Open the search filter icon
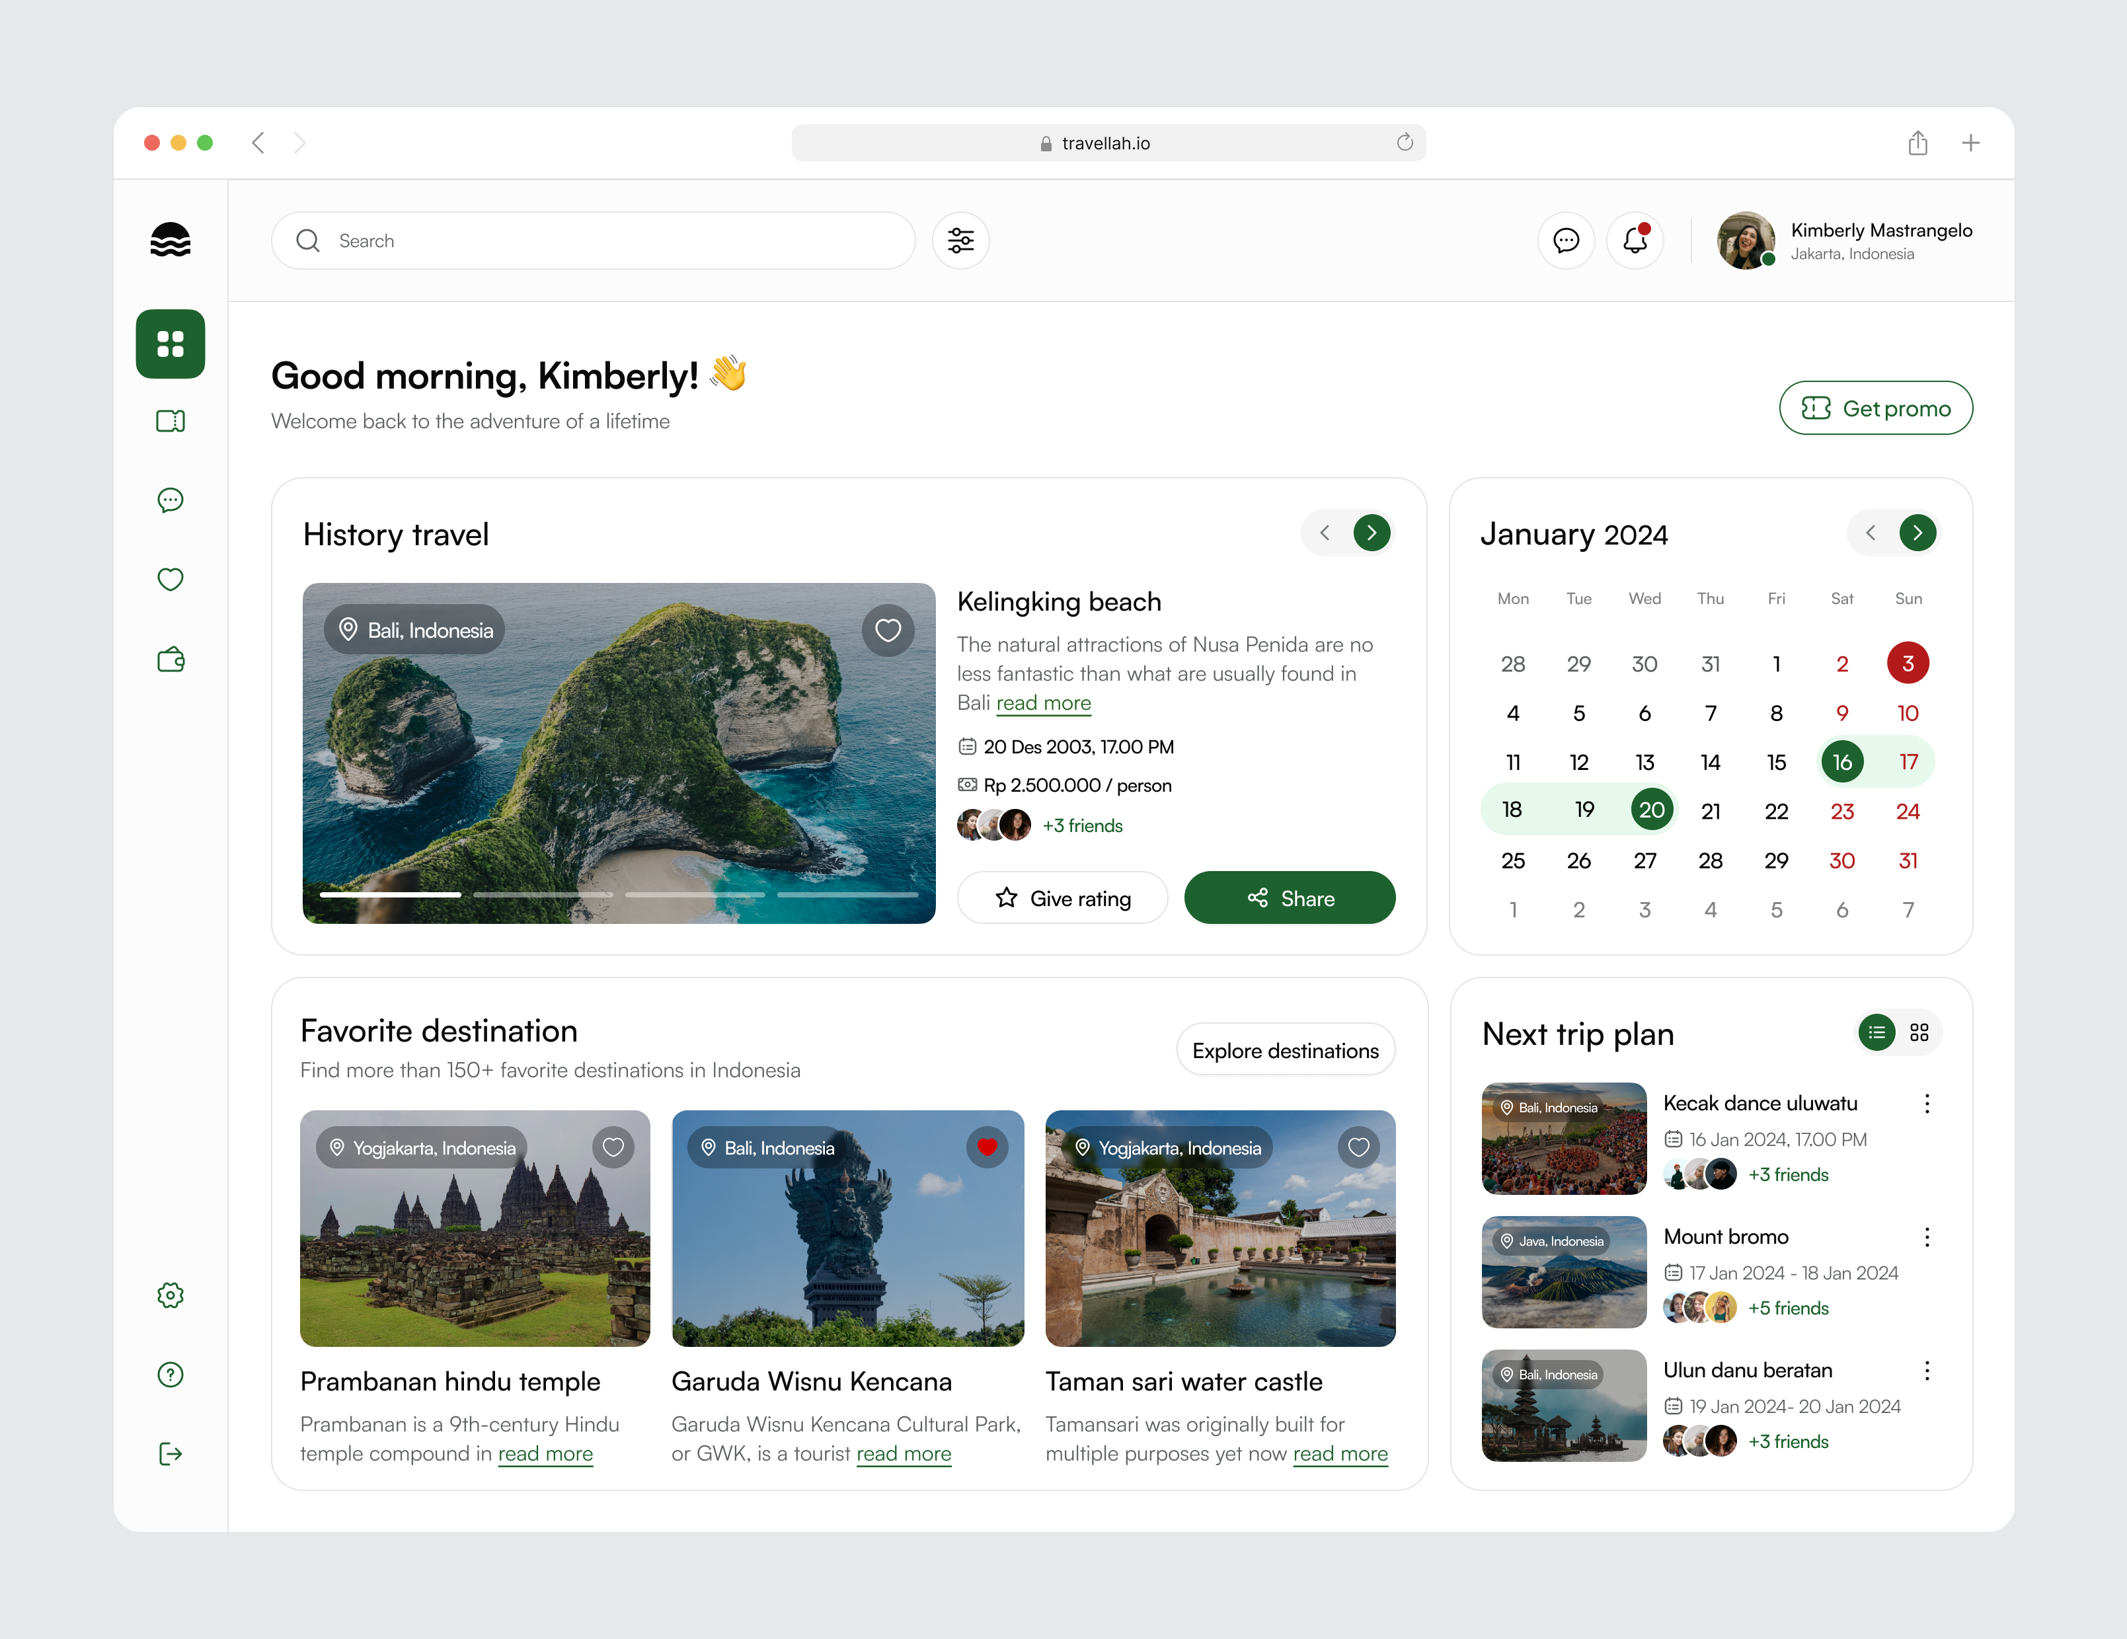 point(961,241)
